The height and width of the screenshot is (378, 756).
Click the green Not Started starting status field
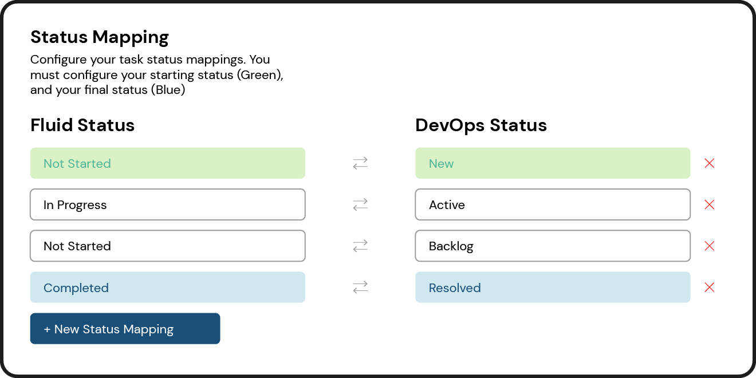point(167,163)
